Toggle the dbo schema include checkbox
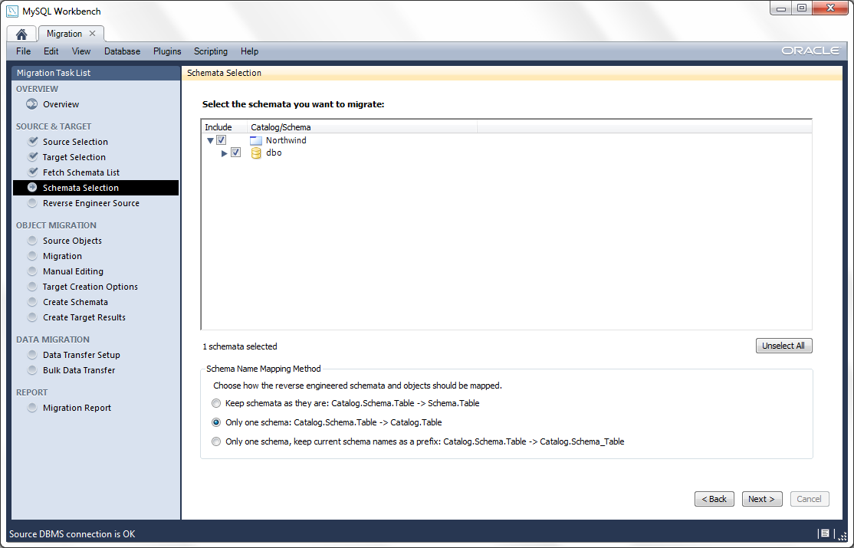Viewport: 854px width, 548px height. click(x=235, y=153)
